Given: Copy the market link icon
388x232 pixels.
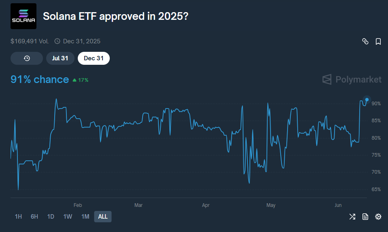Looking at the screenshot, I should (365, 41).
